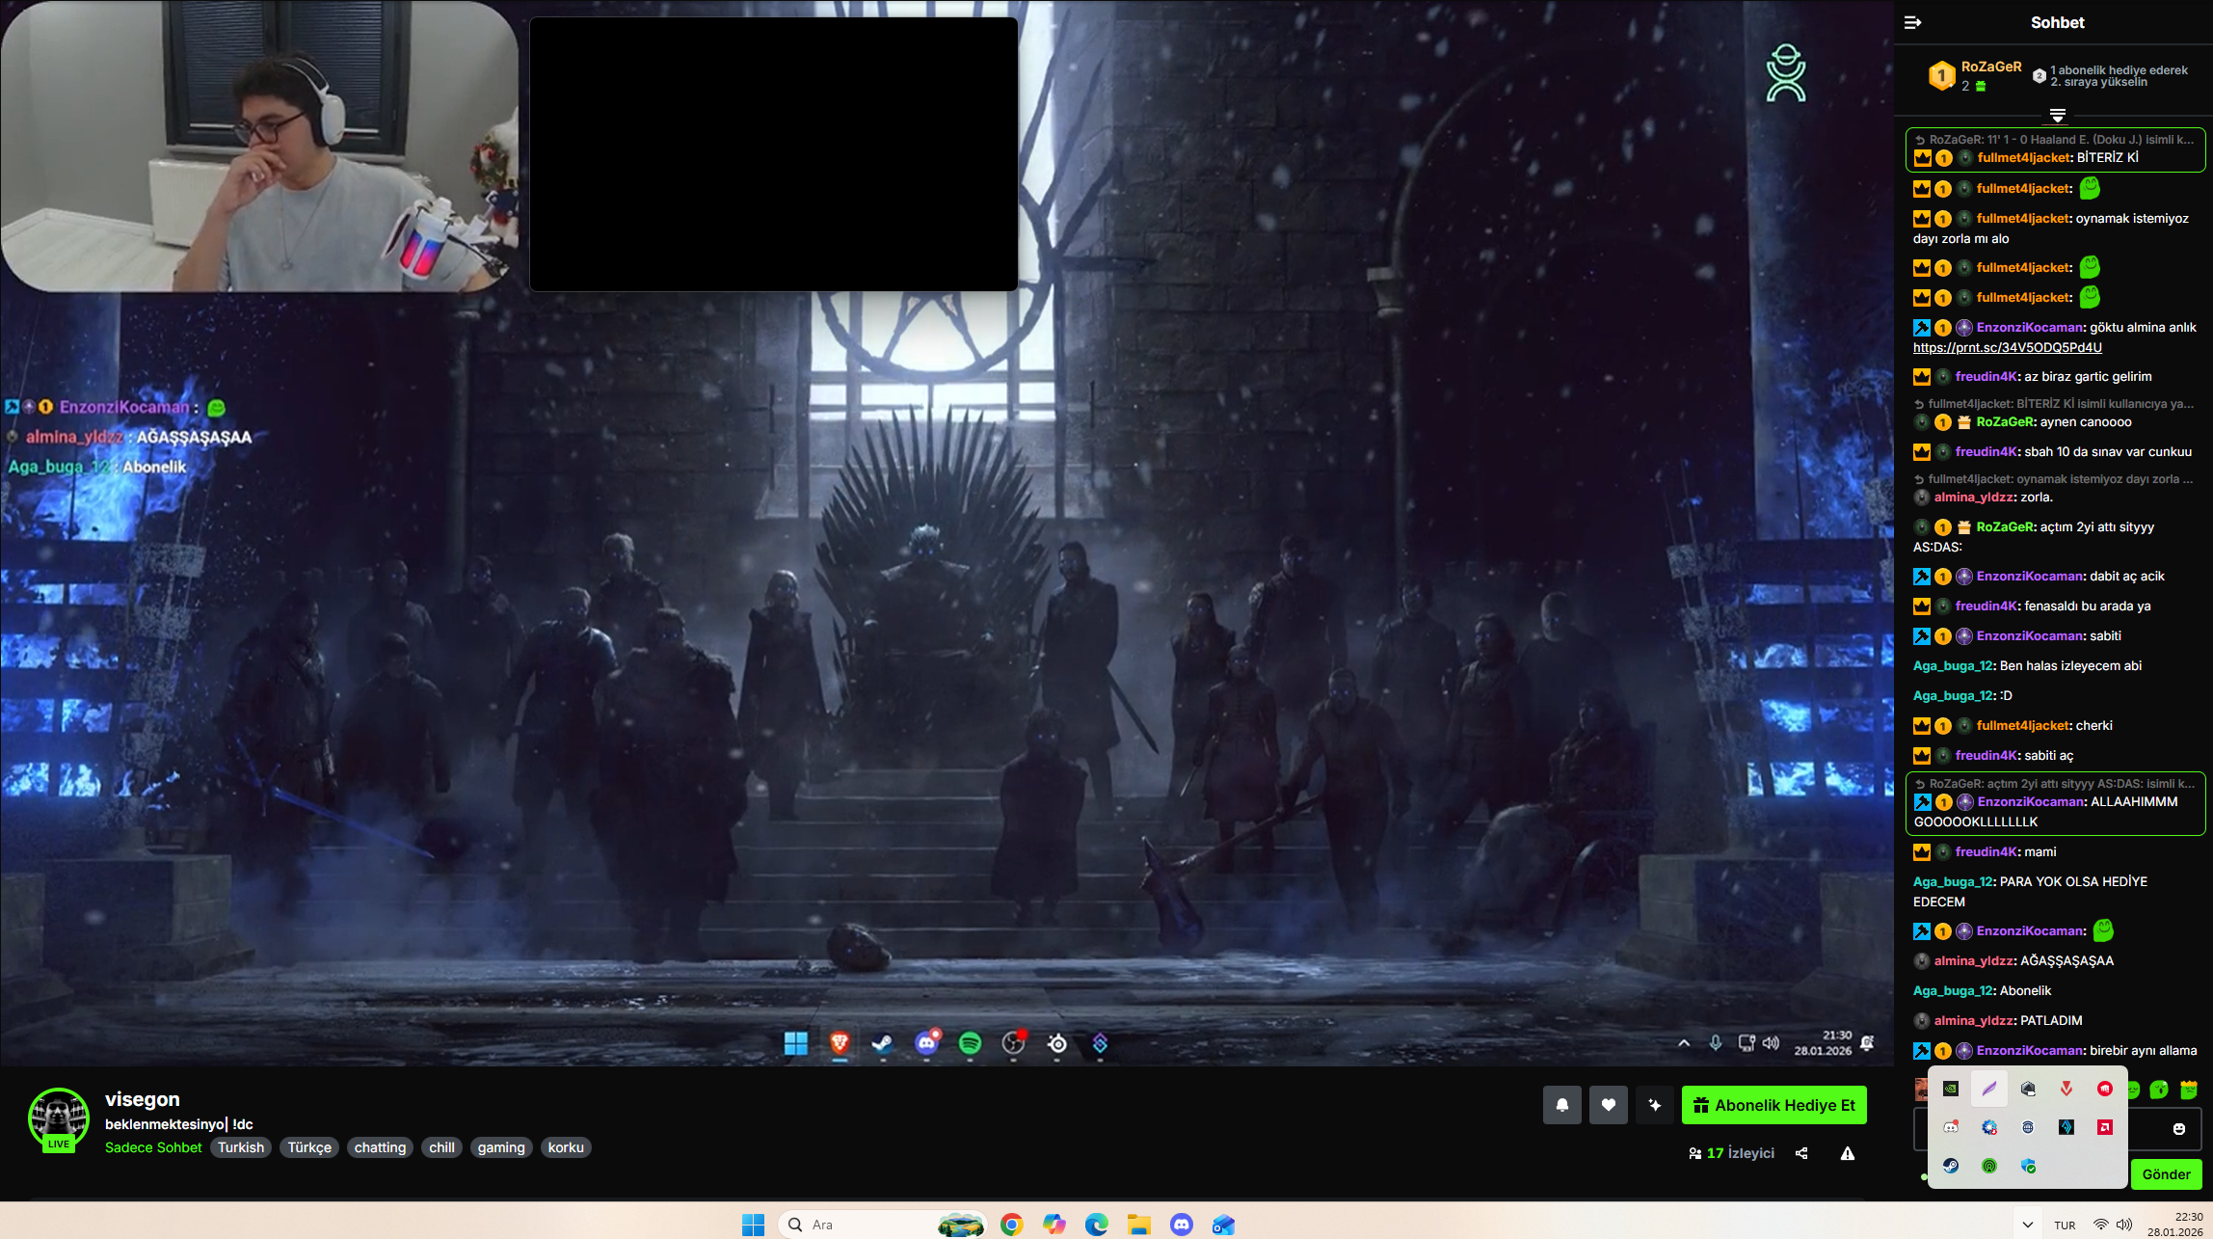Expand the chat leaderboard chevron
Screen dimensions: 2213x1239
tap(2058, 116)
